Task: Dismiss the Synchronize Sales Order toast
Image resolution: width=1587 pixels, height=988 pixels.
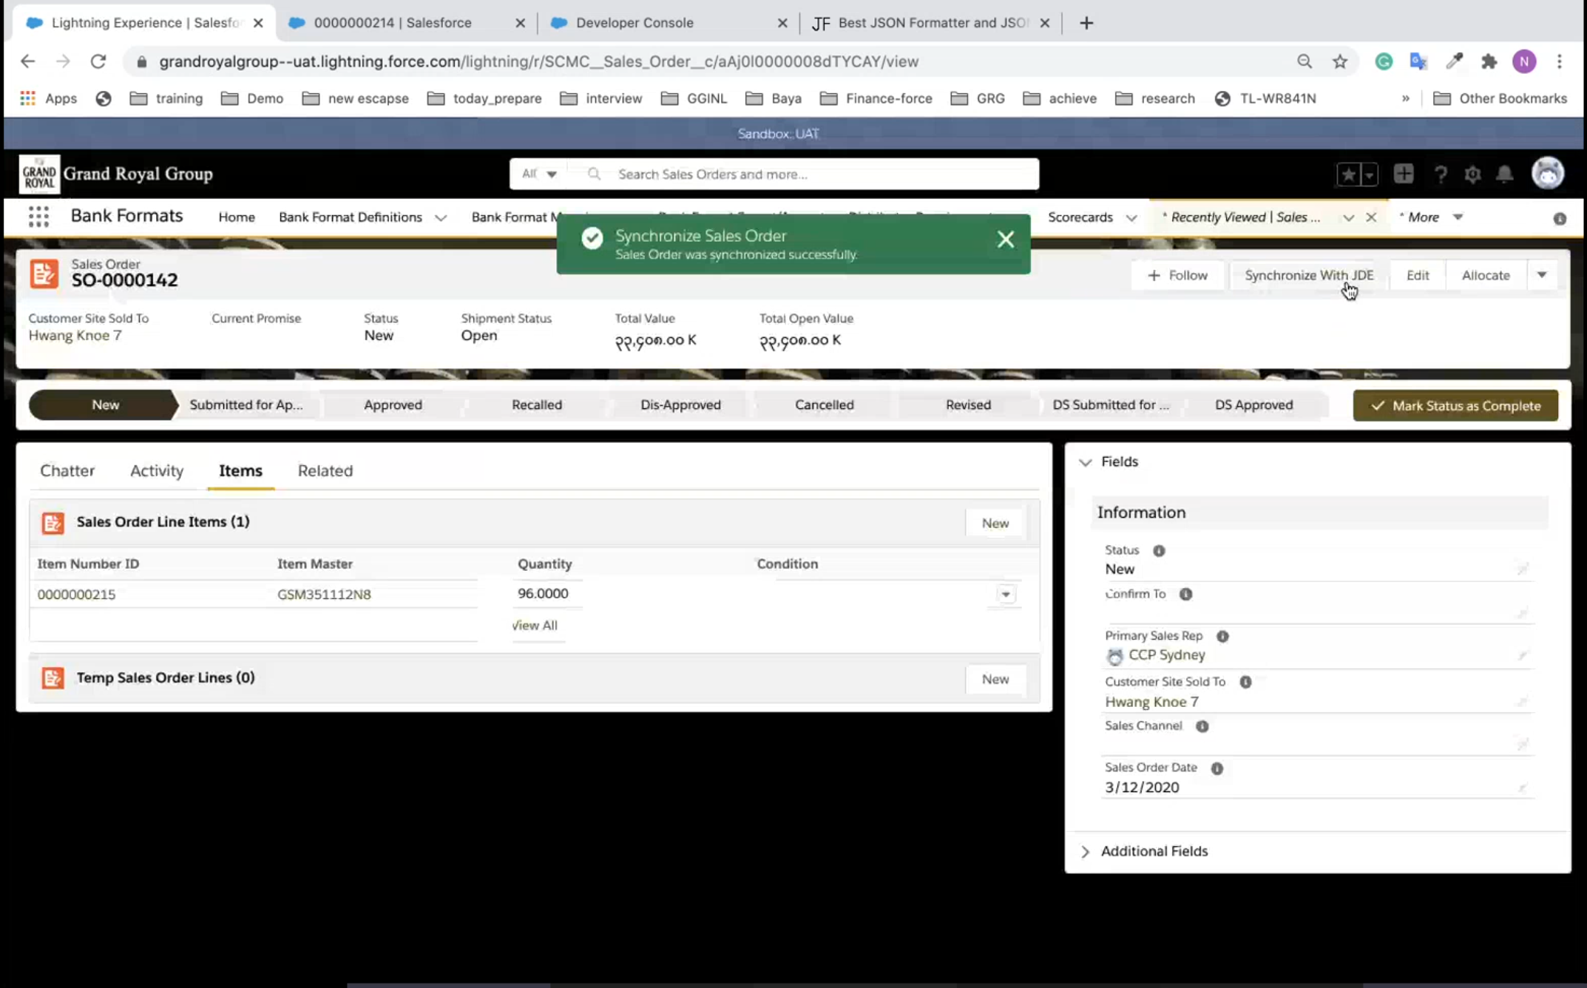Action: click(x=1005, y=239)
